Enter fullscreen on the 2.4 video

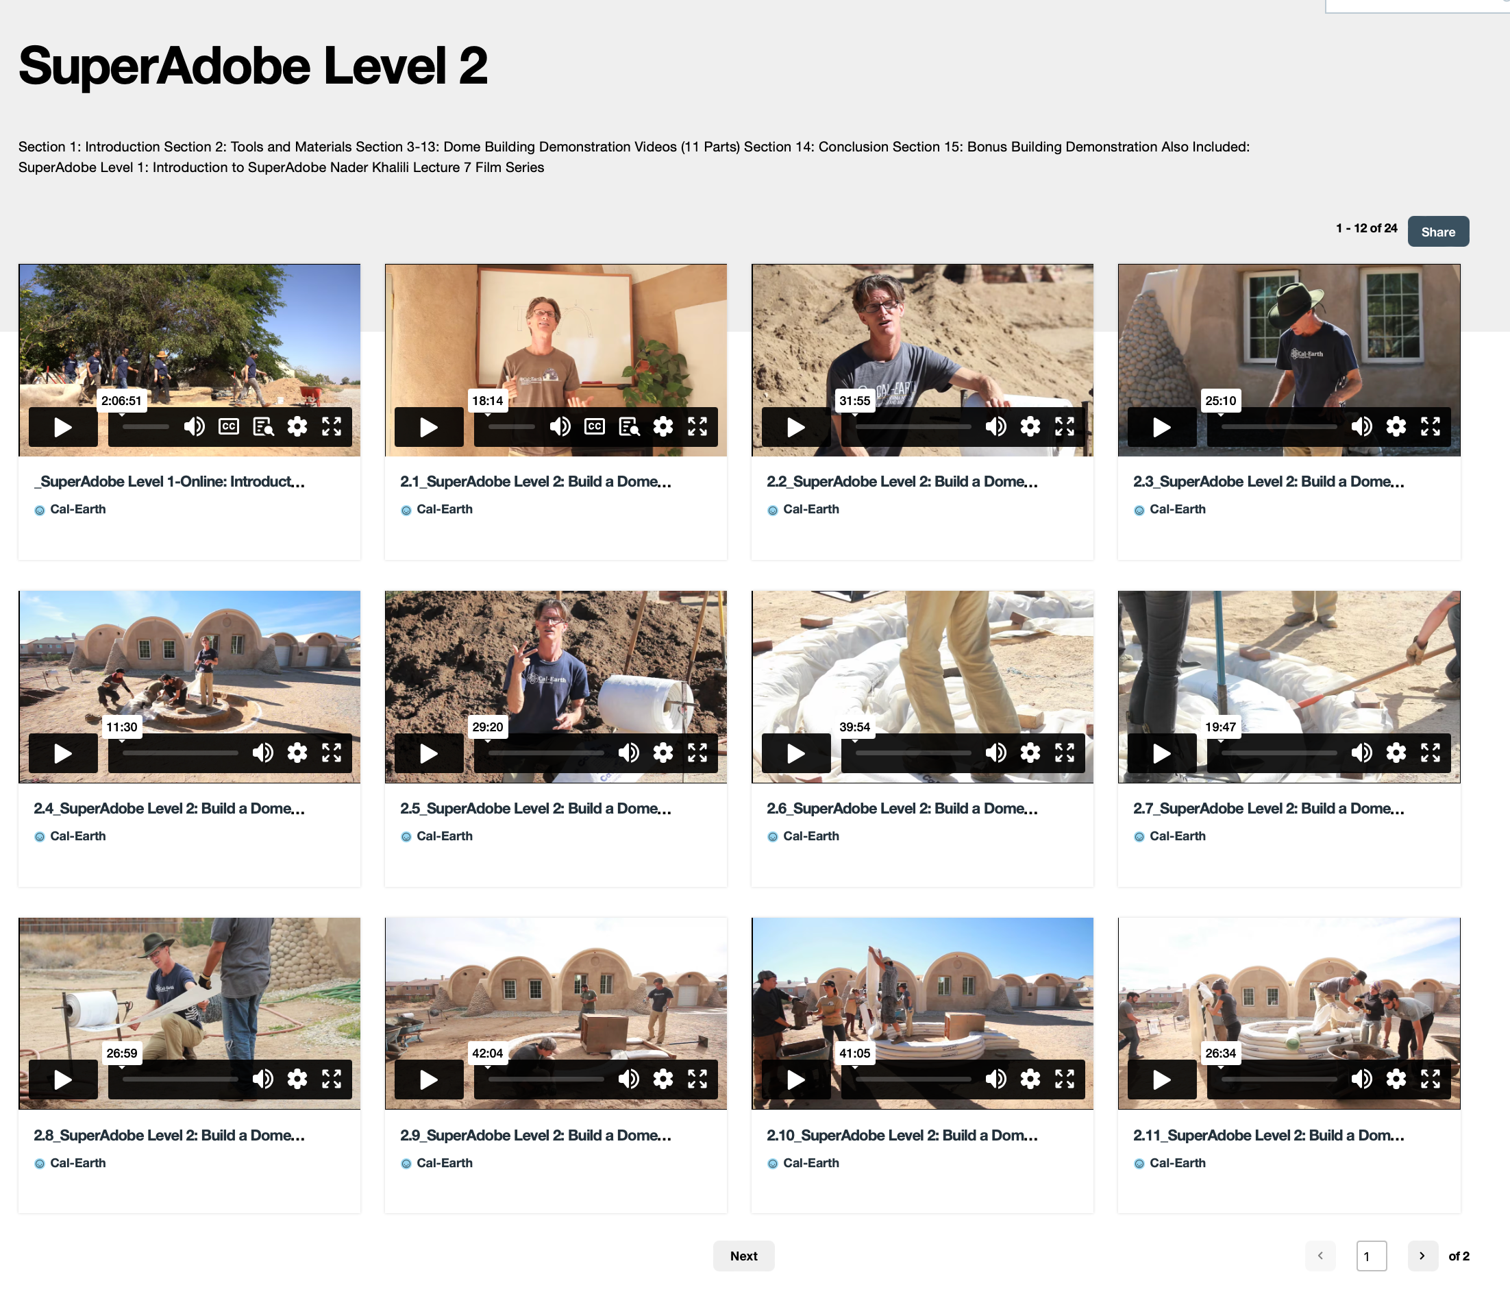click(x=332, y=753)
